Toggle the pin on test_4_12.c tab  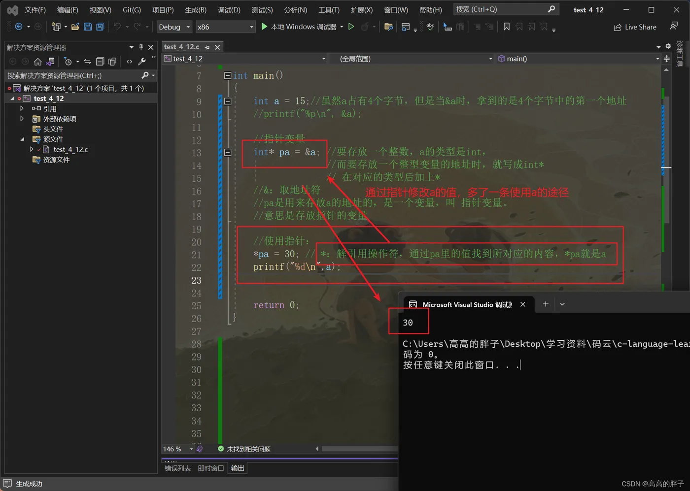click(x=207, y=47)
